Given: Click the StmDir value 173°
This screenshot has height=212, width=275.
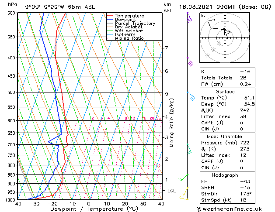Looking at the screenshot, I should pos(246,194).
